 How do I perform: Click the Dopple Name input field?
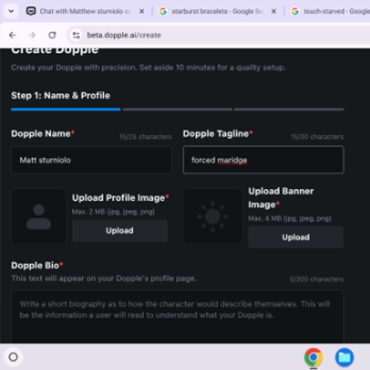[x=91, y=160]
